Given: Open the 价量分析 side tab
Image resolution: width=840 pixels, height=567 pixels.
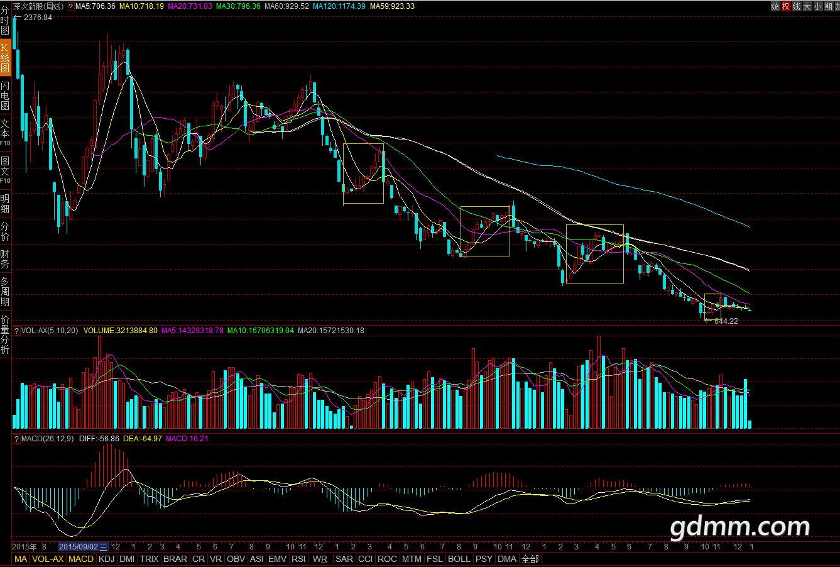Looking at the screenshot, I should pyautogui.click(x=5, y=334).
